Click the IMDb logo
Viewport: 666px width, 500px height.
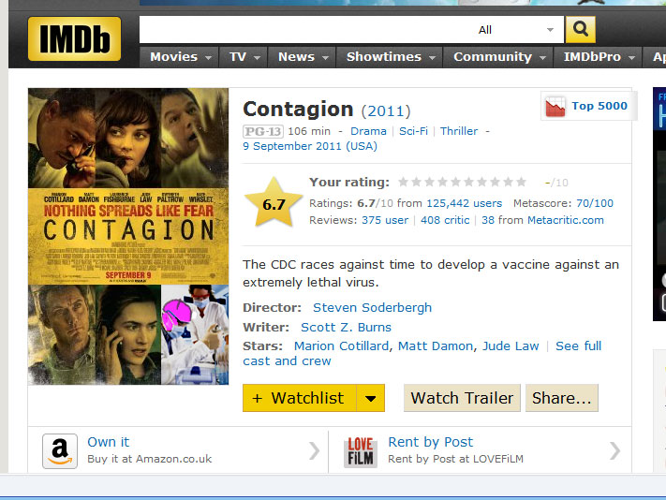[74, 39]
